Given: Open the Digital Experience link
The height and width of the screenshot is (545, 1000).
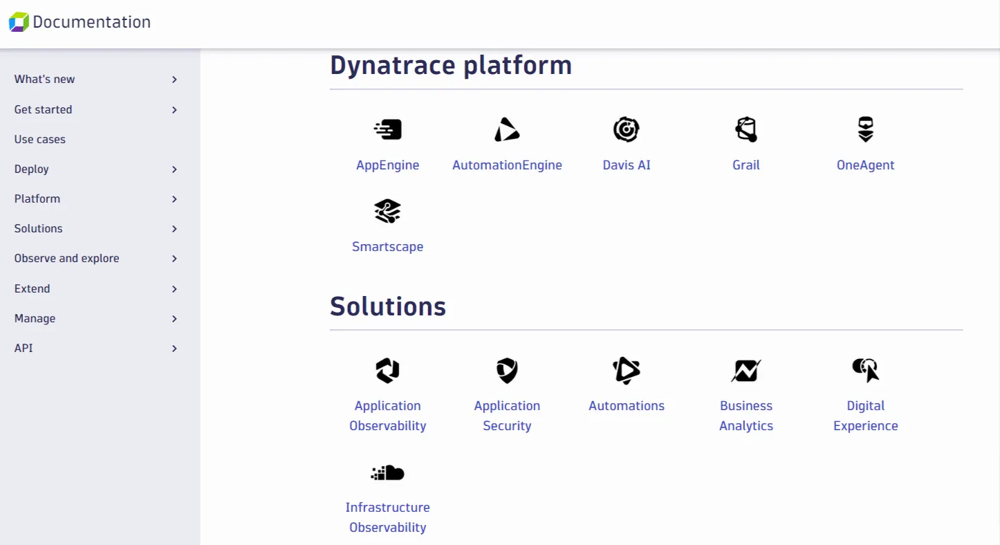Looking at the screenshot, I should coord(866,416).
